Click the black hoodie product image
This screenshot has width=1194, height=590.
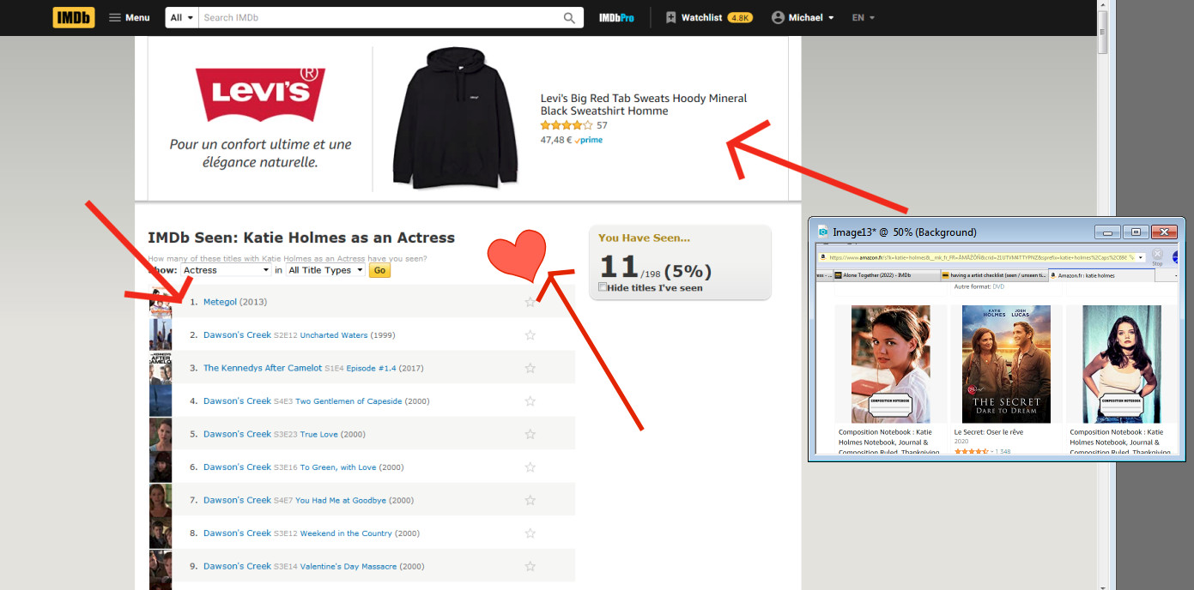coord(455,118)
